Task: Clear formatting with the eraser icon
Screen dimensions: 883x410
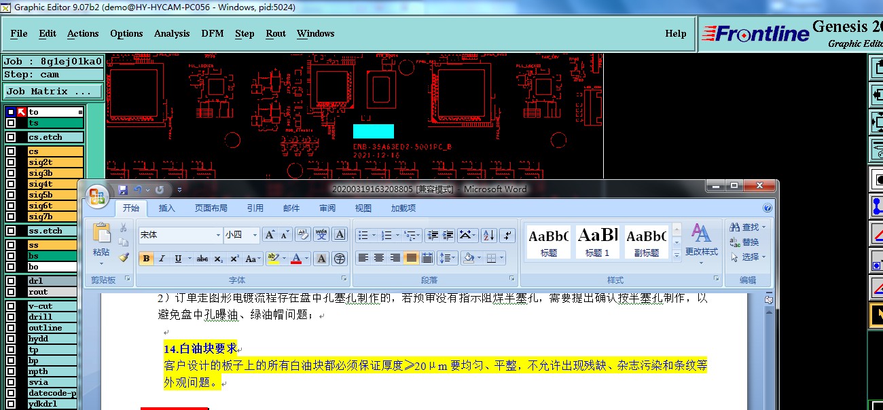Action: (303, 235)
